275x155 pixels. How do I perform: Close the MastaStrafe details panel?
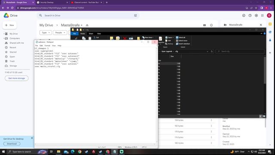261,25
